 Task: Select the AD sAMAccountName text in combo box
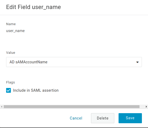click(x=28, y=62)
